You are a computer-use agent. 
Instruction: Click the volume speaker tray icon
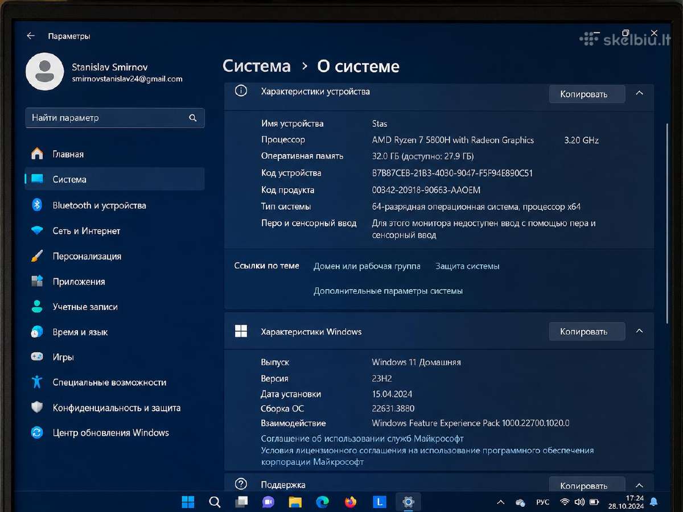coord(579,502)
